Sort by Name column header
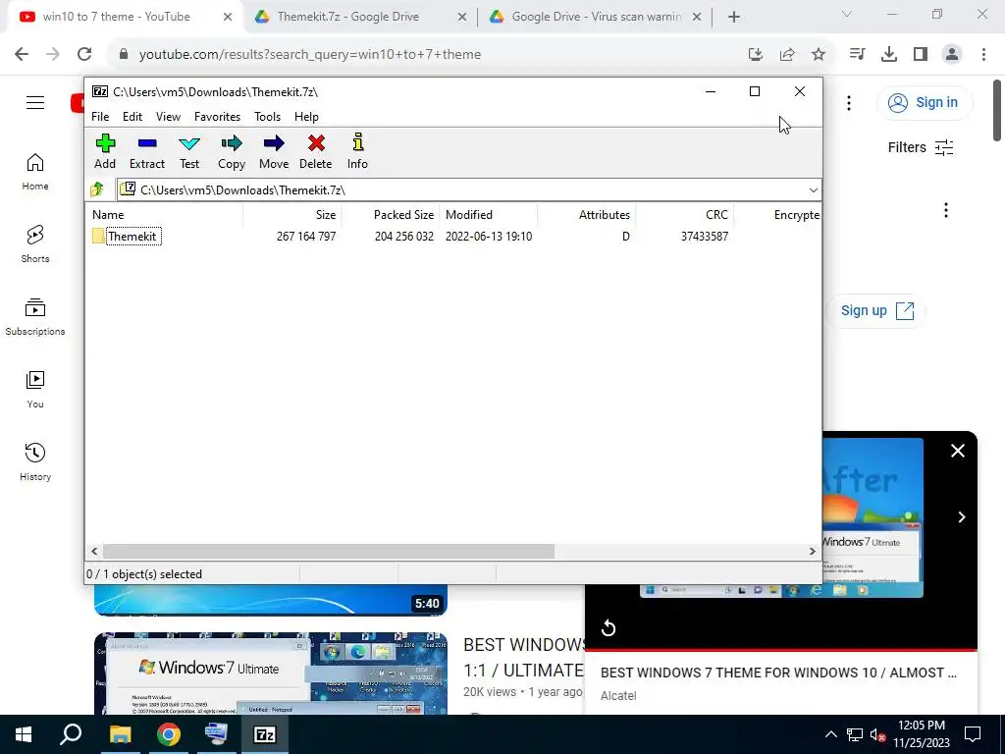This screenshot has width=1005, height=754. tap(165, 215)
